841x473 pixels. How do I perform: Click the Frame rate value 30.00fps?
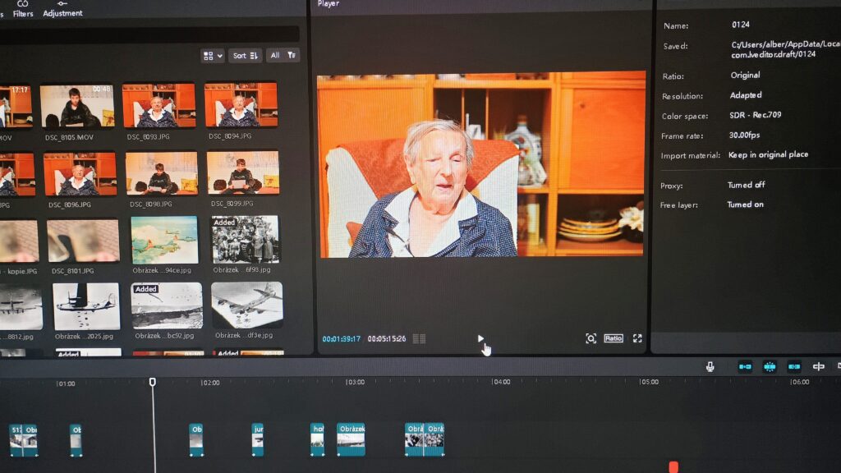744,135
